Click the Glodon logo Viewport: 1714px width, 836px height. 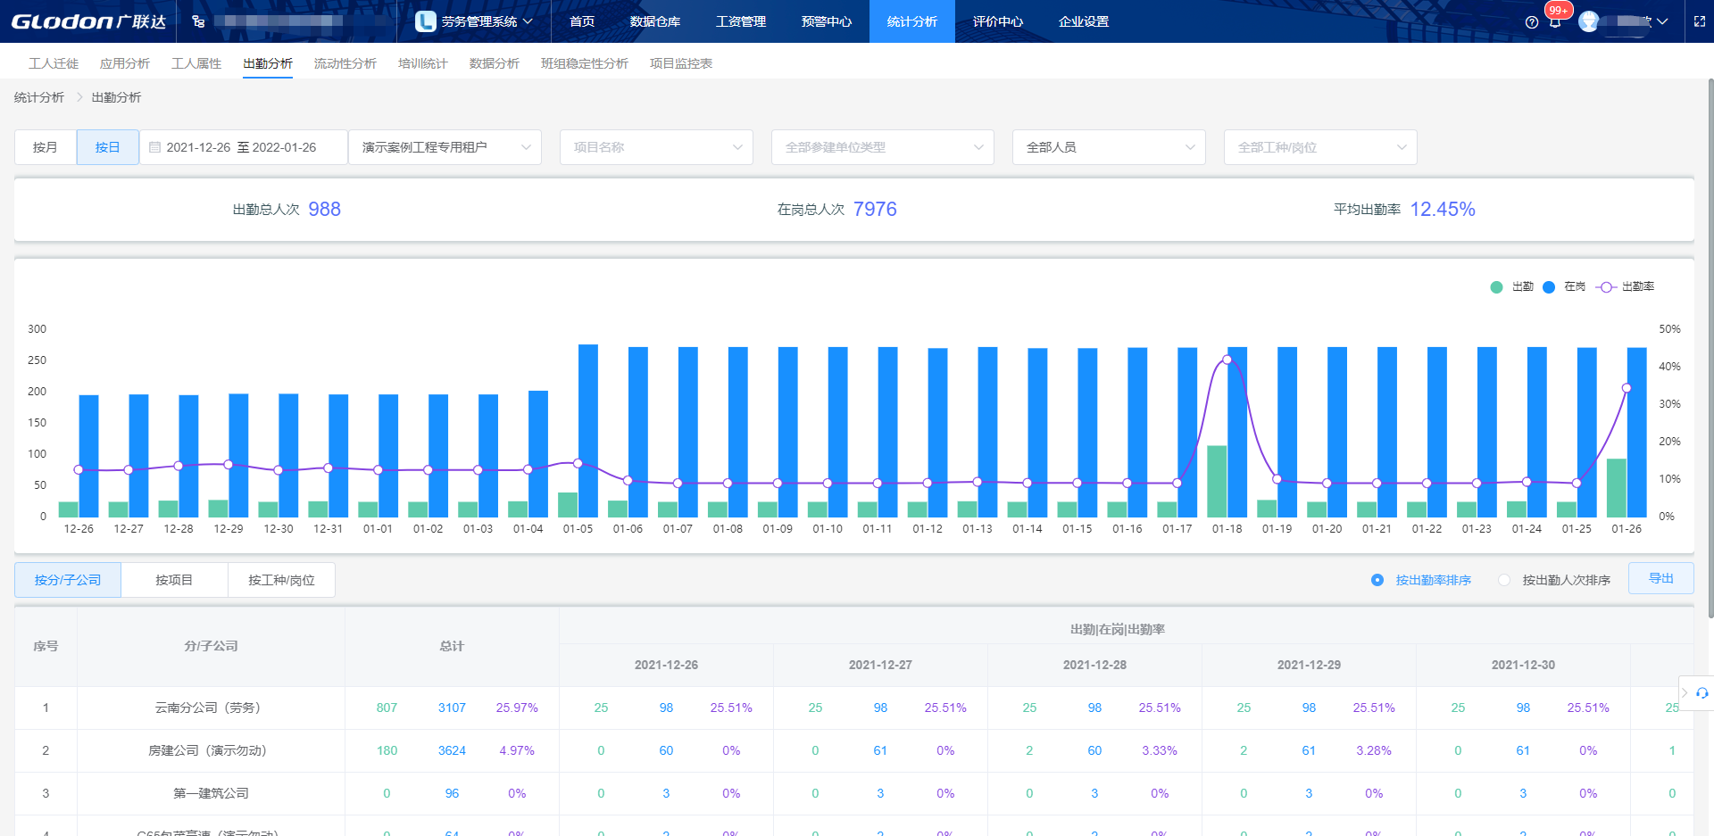pos(87,21)
